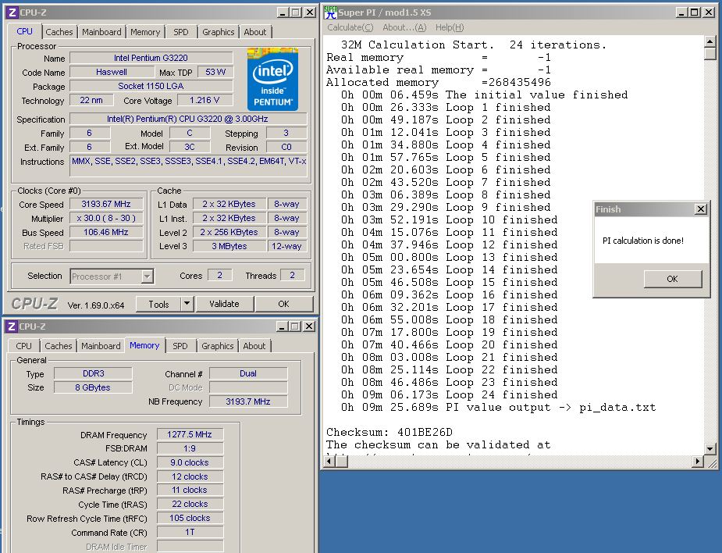Open the Memory tab in top CPU-Z window

[x=145, y=32]
